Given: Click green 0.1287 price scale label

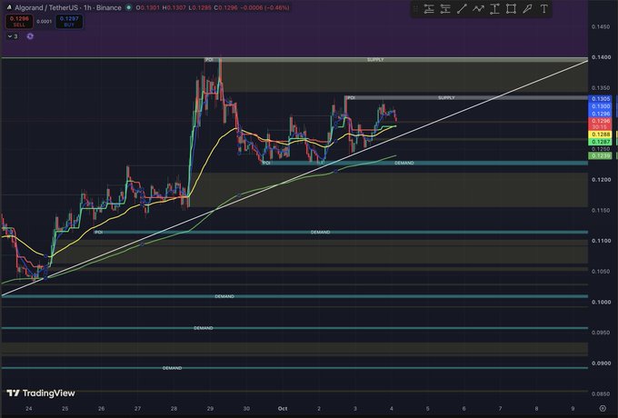Looking at the screenshot, I should tap(600, 142).
